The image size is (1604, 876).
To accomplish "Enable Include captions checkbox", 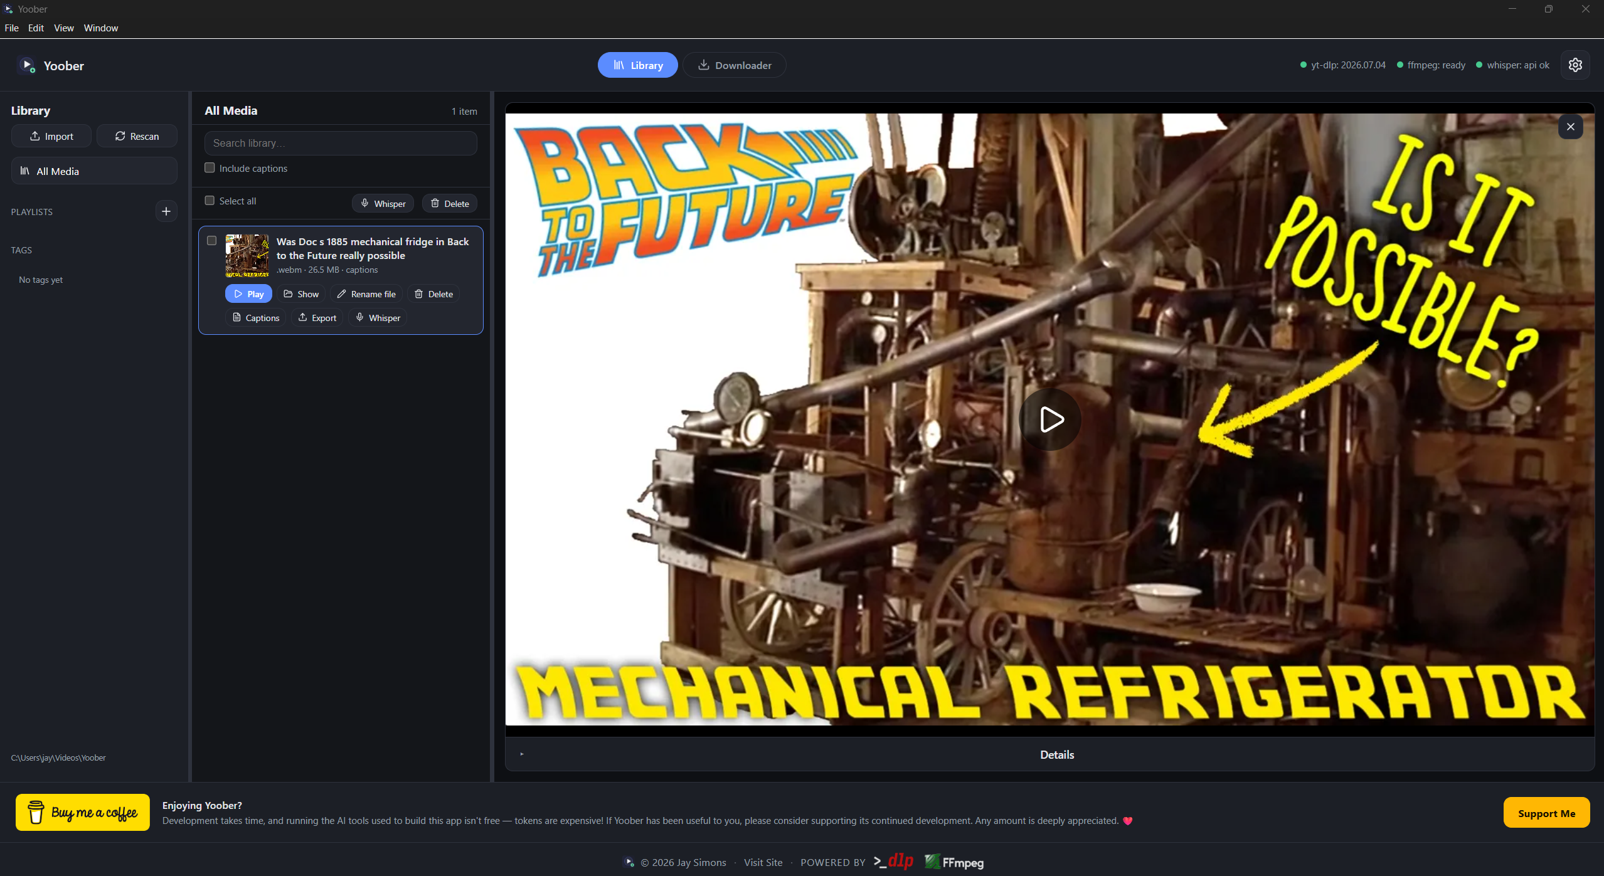I will [210, 167].
